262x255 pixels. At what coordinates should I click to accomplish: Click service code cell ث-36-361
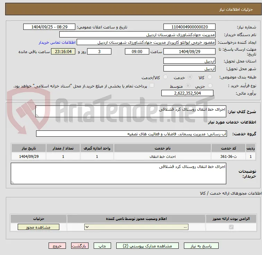point(228,156)
